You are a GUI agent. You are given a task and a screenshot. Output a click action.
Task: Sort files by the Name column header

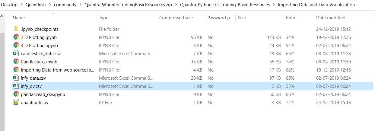pos(19,18)
